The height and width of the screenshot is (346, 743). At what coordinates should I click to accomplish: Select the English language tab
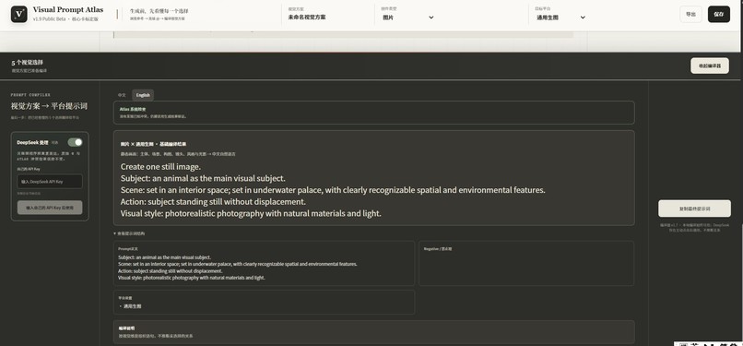click(x=143, y=95)
